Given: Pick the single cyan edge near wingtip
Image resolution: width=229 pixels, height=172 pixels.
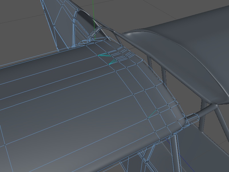Looking at the screenshot, I should click(x=152, y=114).
